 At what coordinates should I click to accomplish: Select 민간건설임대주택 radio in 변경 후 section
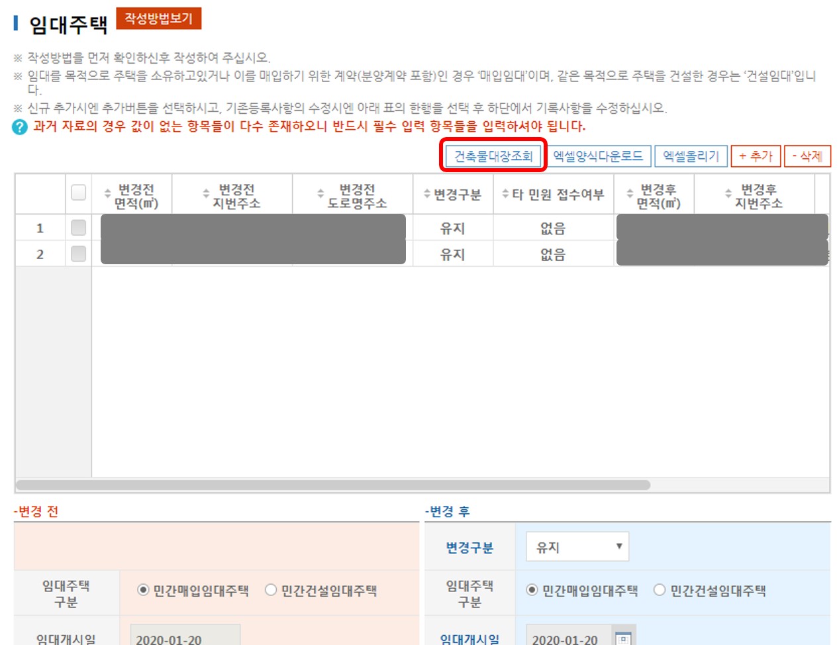pos(659,590)
